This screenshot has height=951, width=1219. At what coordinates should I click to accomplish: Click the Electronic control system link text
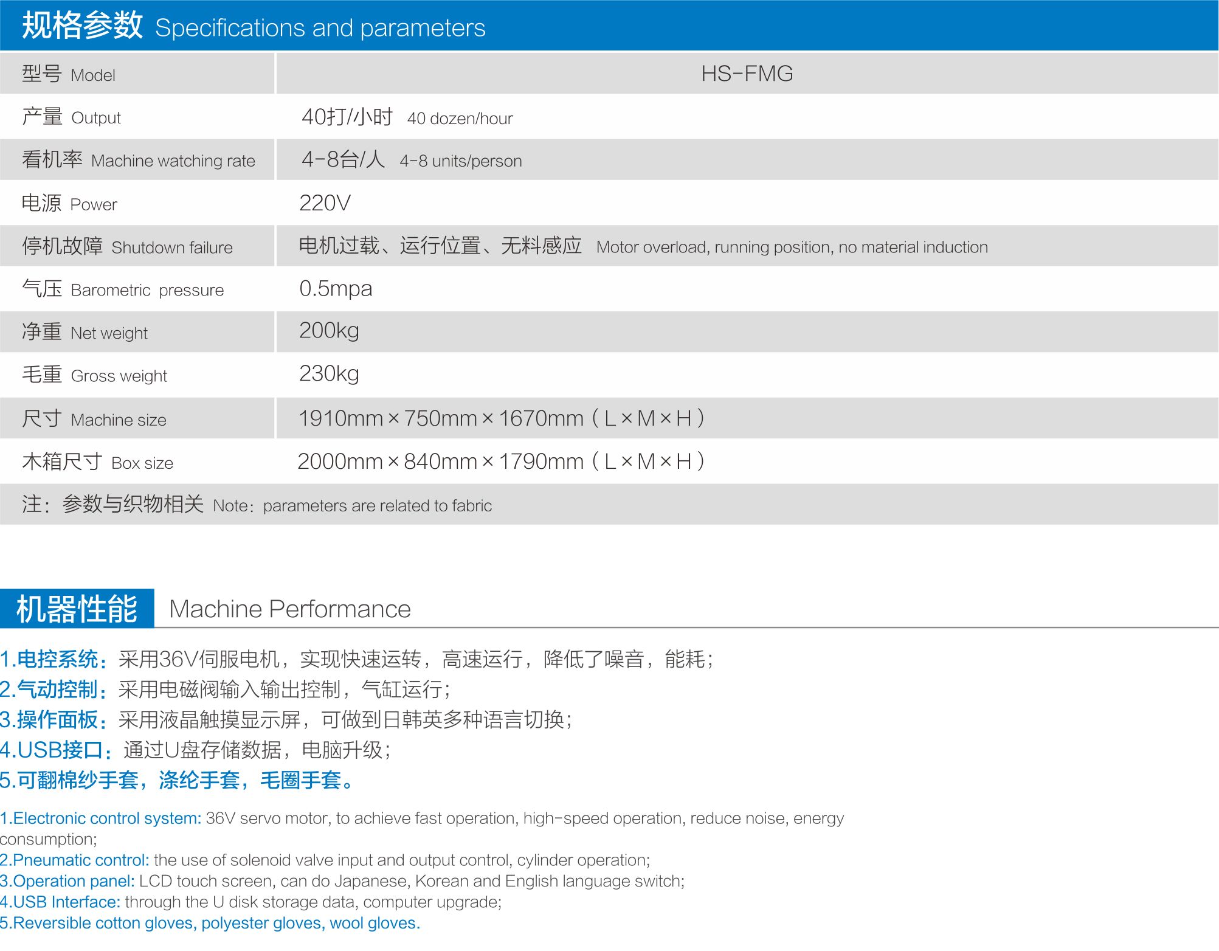[x=101, y=818]
